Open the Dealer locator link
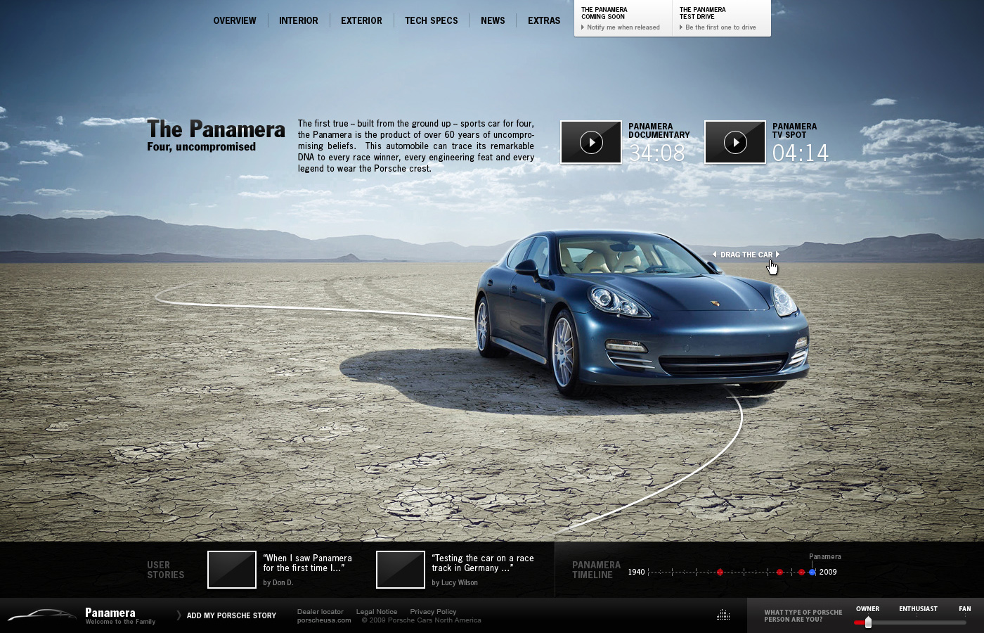Viewport: 984px width, 633px height. click(321, 612)
